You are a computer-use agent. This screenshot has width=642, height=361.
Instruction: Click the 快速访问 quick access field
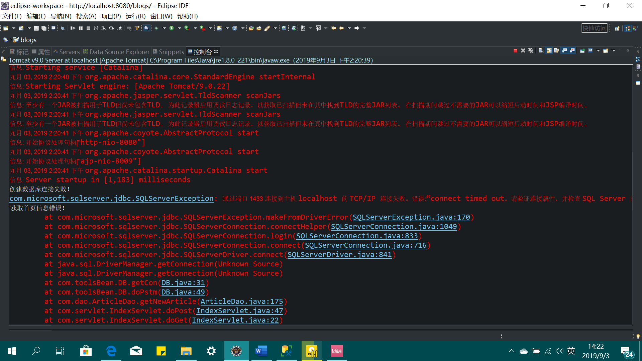pos(594,28)
